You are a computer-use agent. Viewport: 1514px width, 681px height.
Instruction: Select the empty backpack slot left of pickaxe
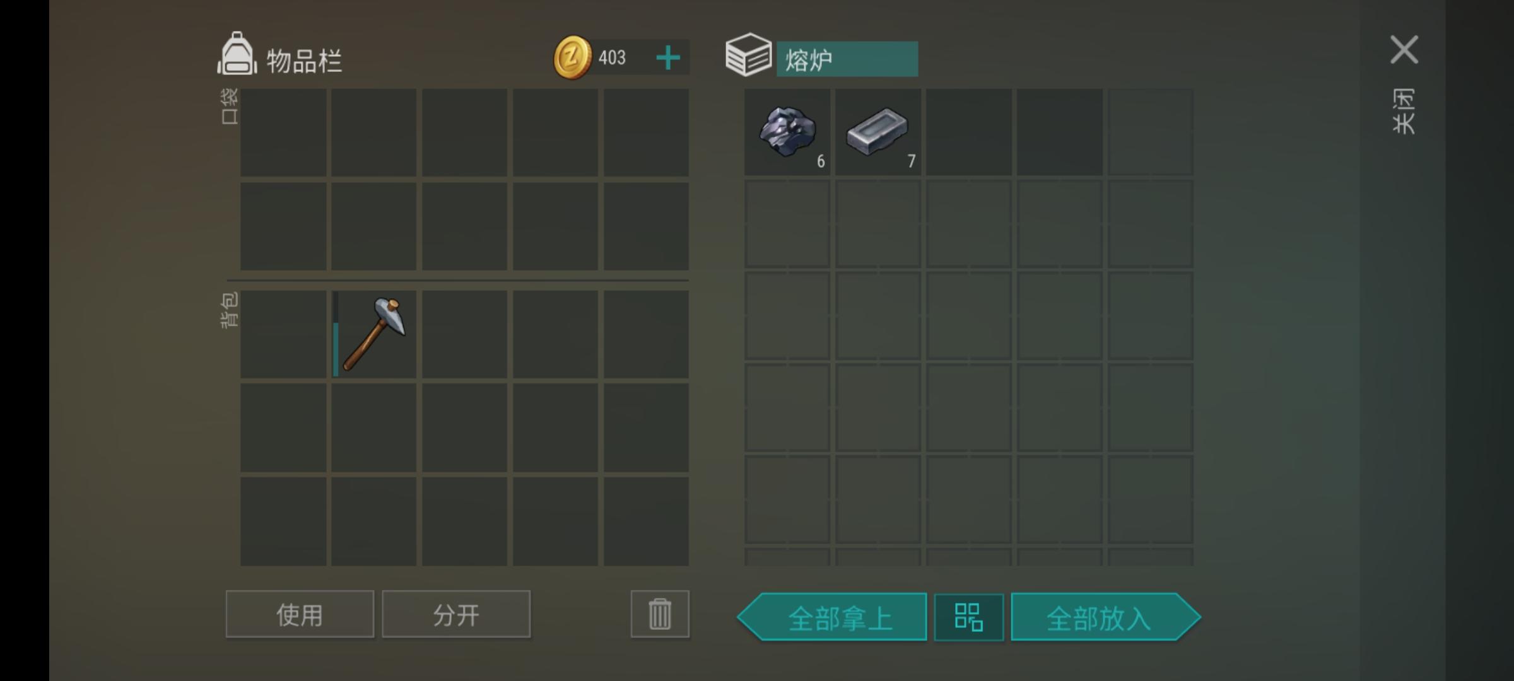tap(283, 334)
